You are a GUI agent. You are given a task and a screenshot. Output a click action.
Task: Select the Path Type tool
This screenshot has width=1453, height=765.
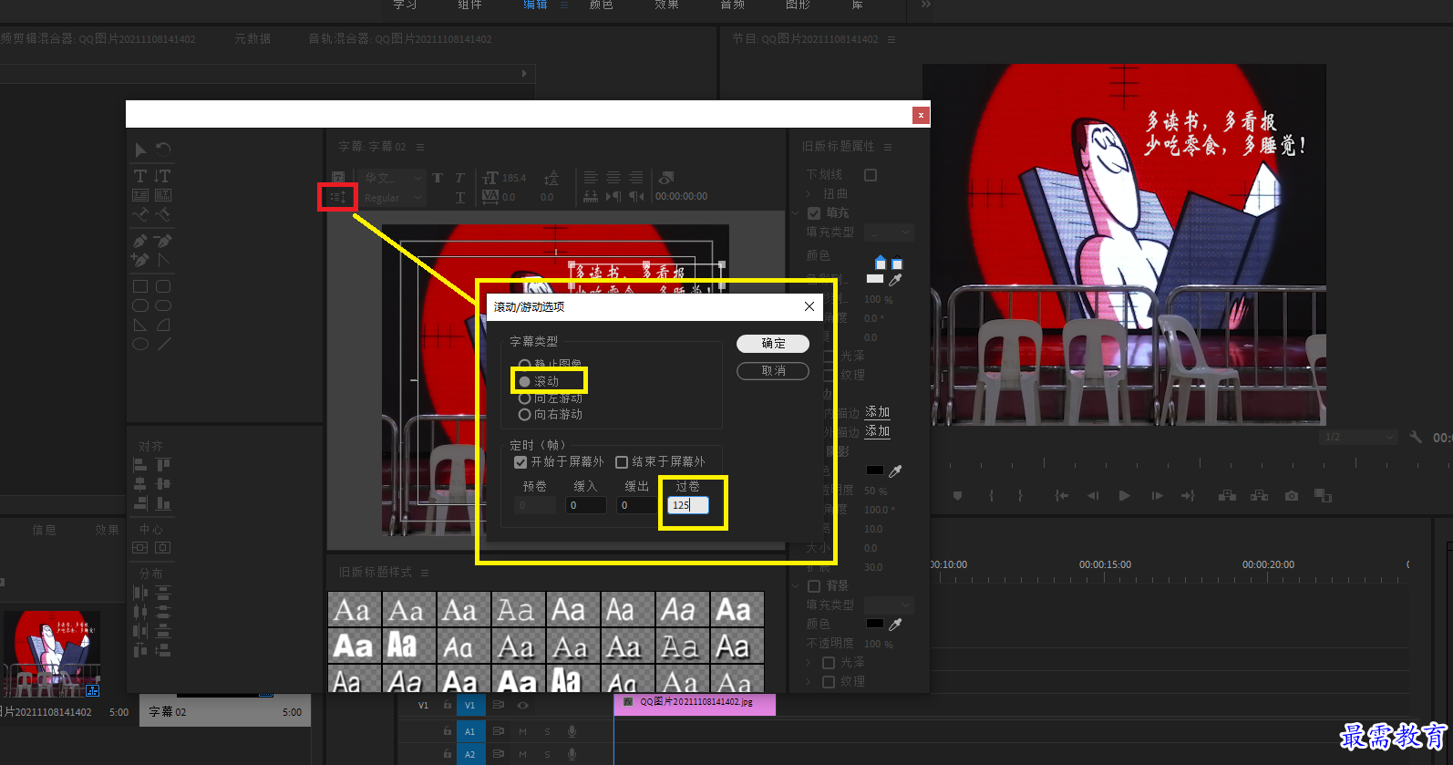(x=140, y=214)
